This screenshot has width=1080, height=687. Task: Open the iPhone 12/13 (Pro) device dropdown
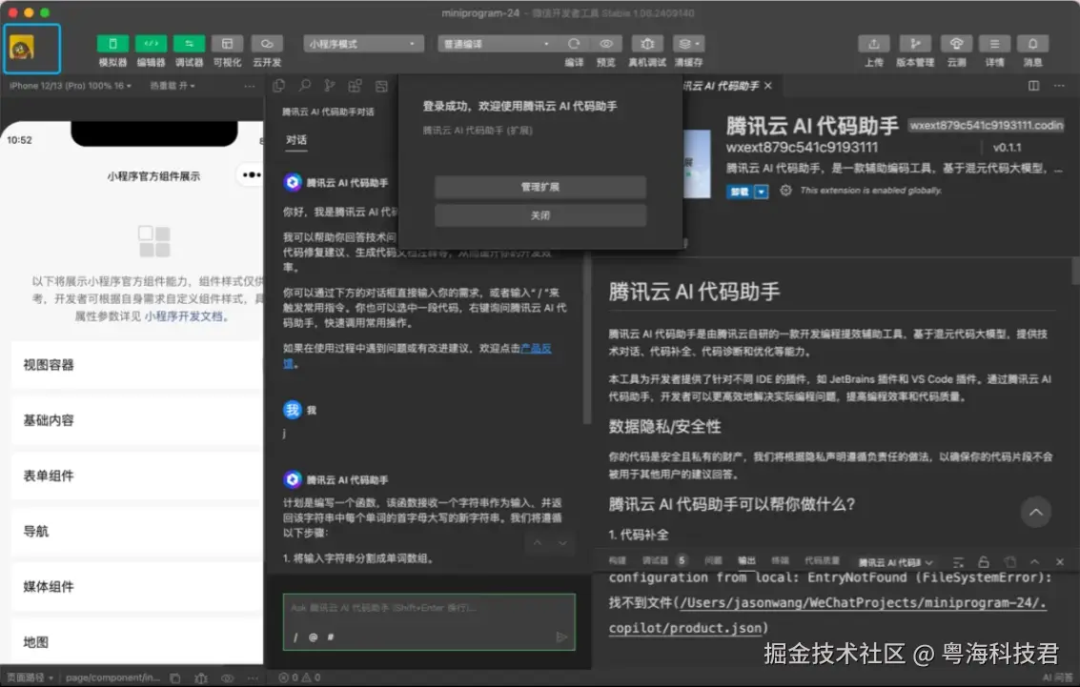(x=71, y=86)
